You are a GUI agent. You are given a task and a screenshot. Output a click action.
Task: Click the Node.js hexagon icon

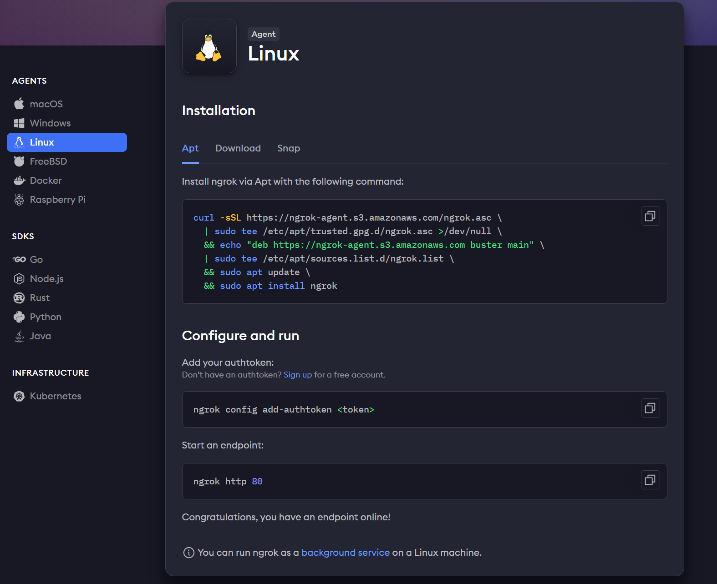[x=19, y=279]
